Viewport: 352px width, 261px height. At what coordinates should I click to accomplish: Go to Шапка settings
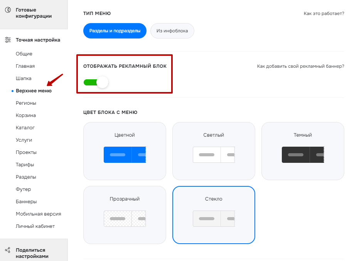(x=24, y=79)
